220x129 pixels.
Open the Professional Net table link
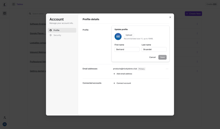pos(38,62)
